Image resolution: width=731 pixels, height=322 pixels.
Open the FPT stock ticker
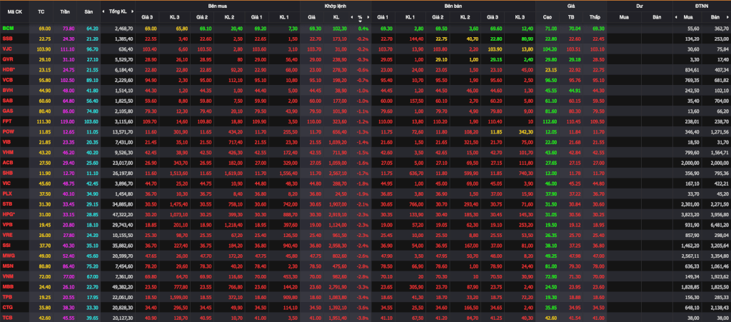(7, 121)
